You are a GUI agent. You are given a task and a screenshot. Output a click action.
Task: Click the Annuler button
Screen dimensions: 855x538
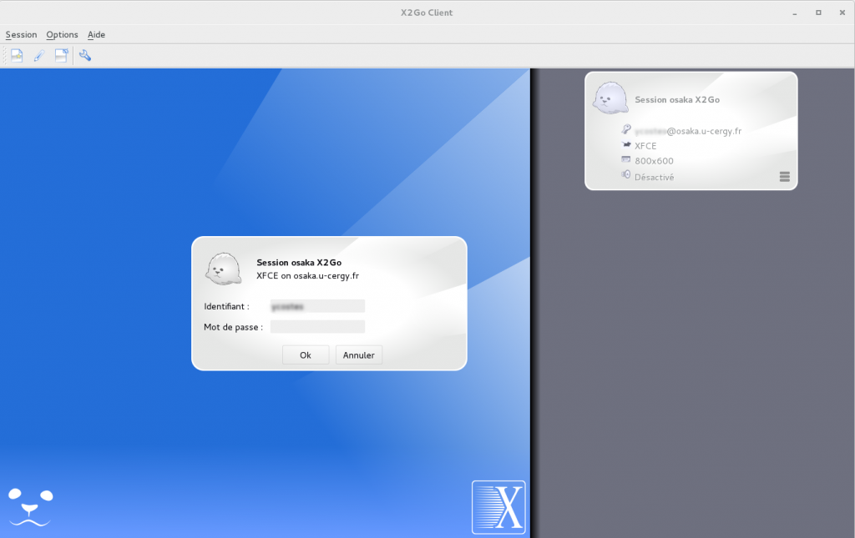click(x=359, y=355)
